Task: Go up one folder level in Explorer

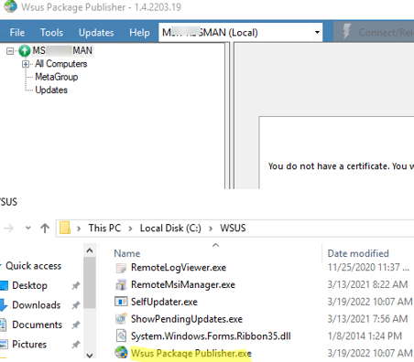Action: tap(45, 228)
